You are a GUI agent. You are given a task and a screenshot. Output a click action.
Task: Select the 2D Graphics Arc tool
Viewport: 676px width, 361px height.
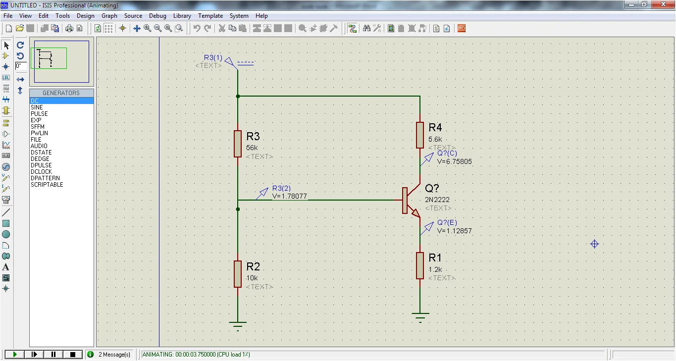[x=6, y=245]
